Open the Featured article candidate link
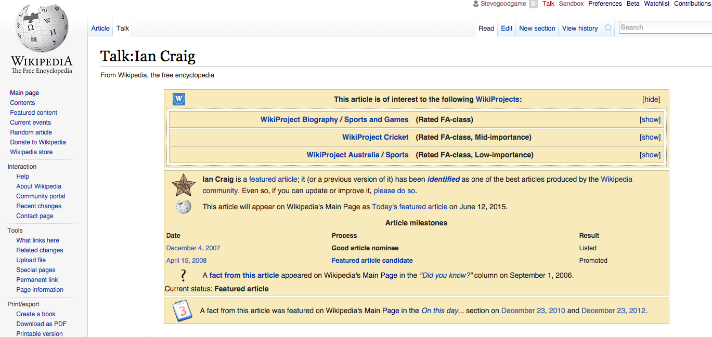The width and height of the screenshot is (712, 337). point(372,261)
